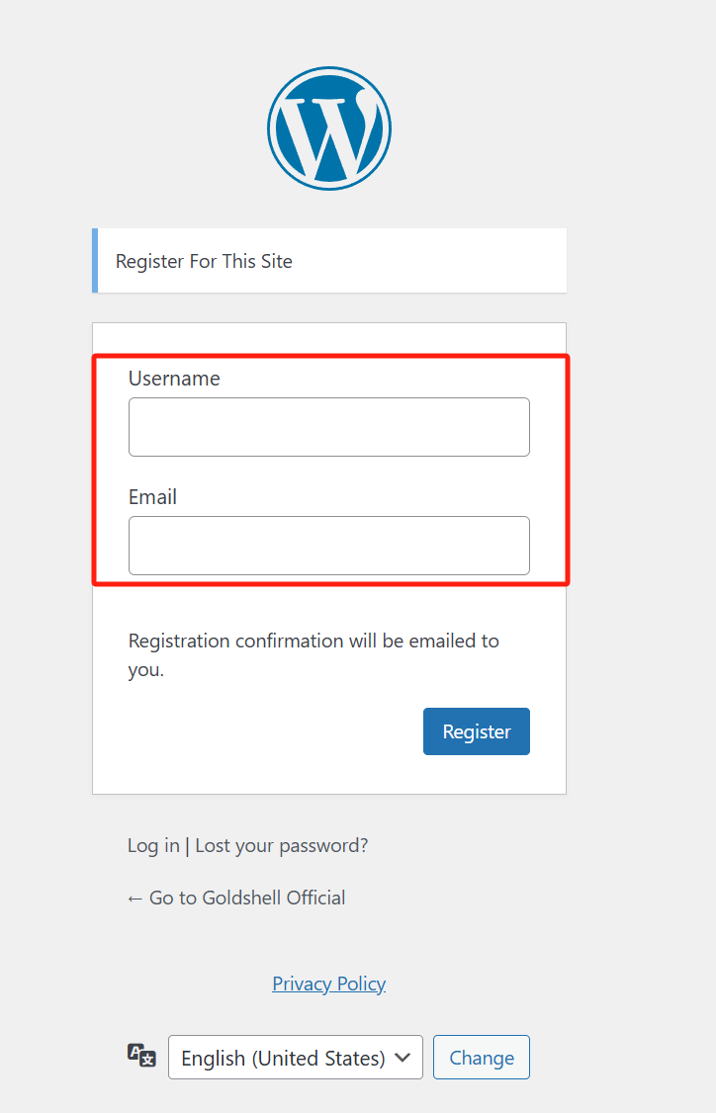Open the English (United States) language dropdown
Viewport: 716px width, 1113px height.
[x=296, y=1057]
